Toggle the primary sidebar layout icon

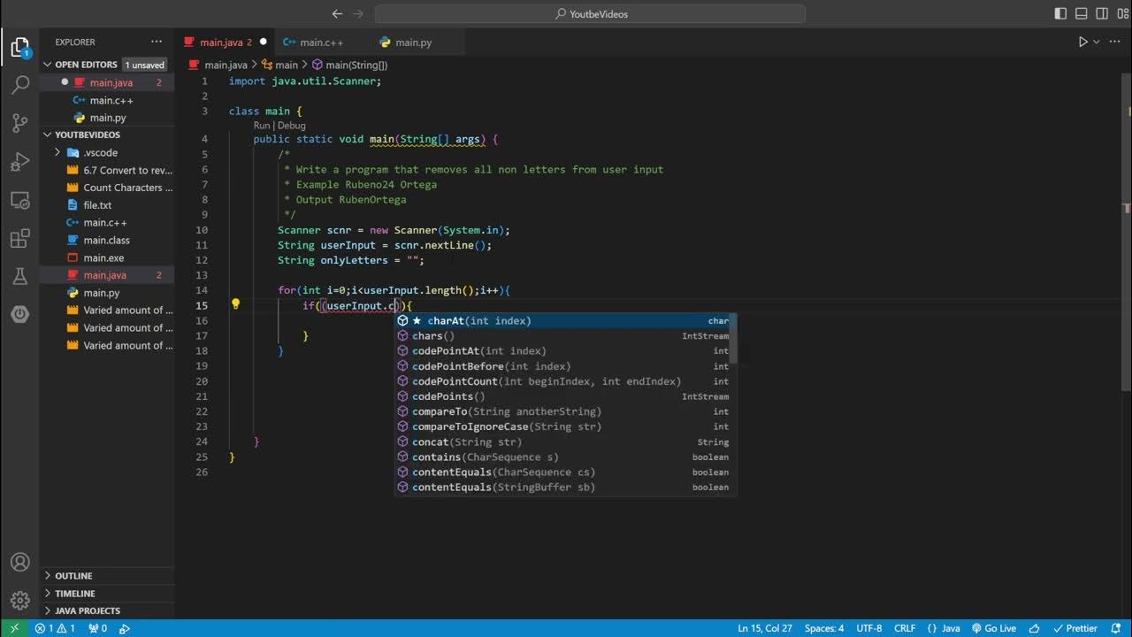(x=1061, y=13)
